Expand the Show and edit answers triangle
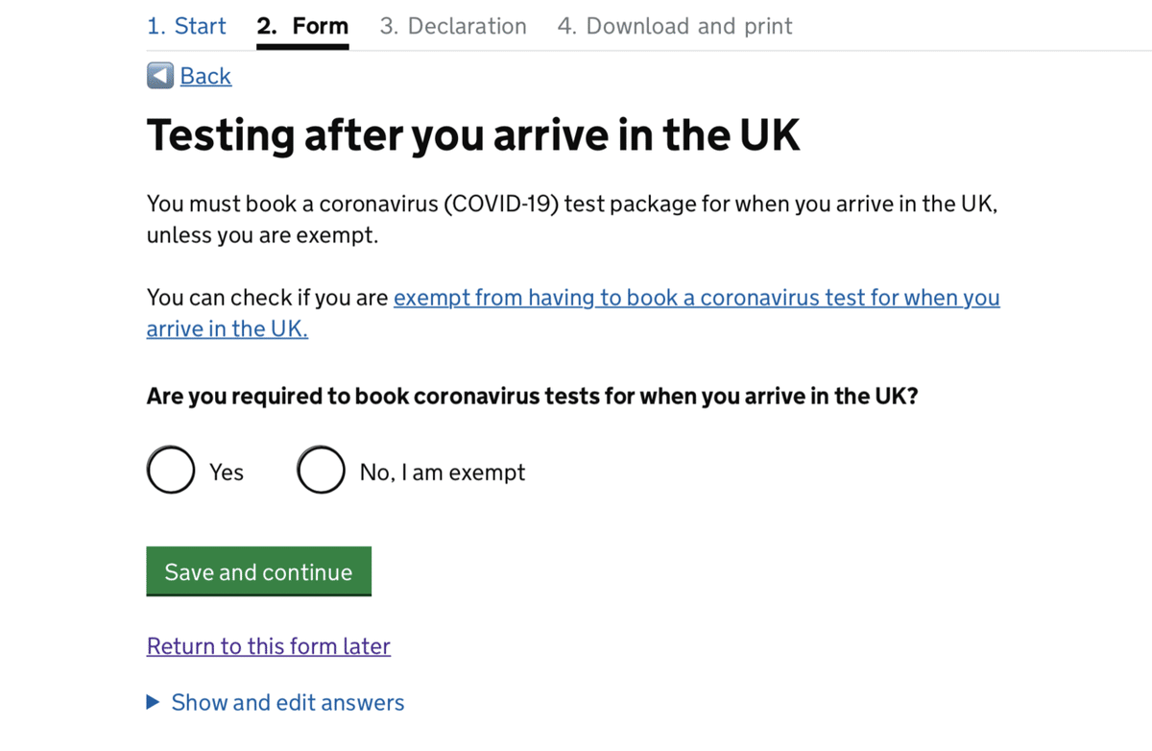The height and width of the screenshot is (751, 1152). pyautogui.click(x=153, y=703)
